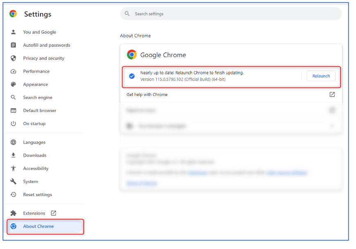
Task: Click the Downloads arrow icon
Action: click(14, 155)
